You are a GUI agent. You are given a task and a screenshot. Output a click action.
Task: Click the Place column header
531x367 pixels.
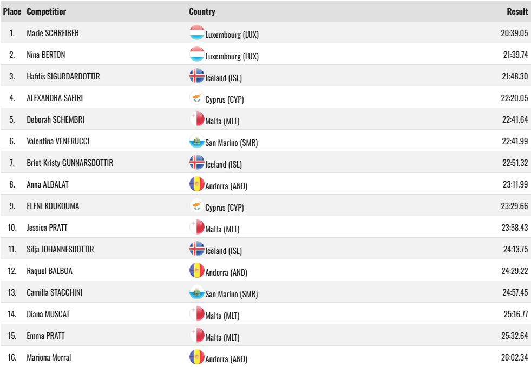click(x=12, y=11)
